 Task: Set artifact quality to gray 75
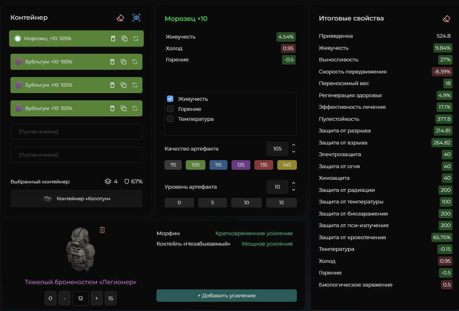tap(173, 165)
